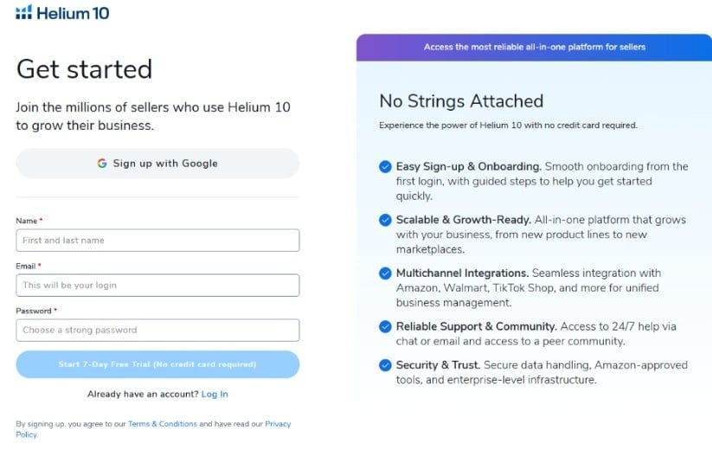Open the Log In link
This screenshot has height=455, width=712.
coord(215,394)
